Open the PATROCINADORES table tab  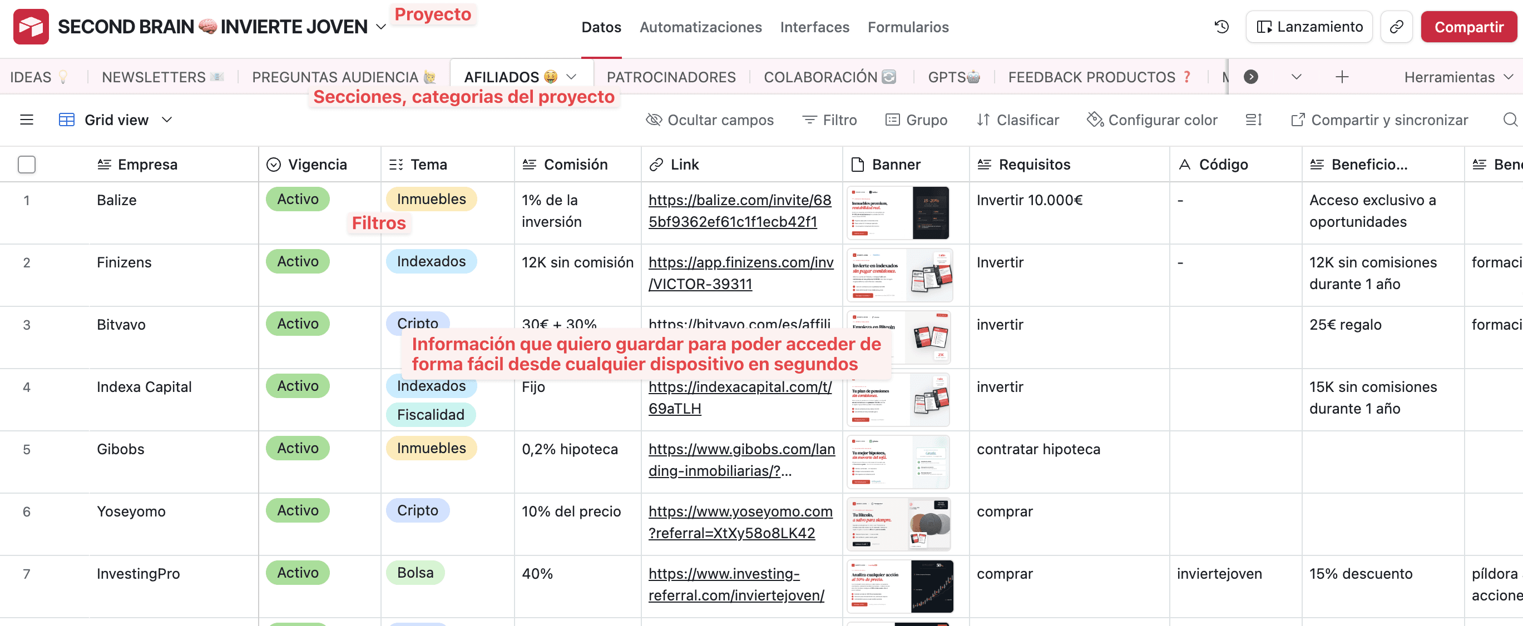coord(671,77)
